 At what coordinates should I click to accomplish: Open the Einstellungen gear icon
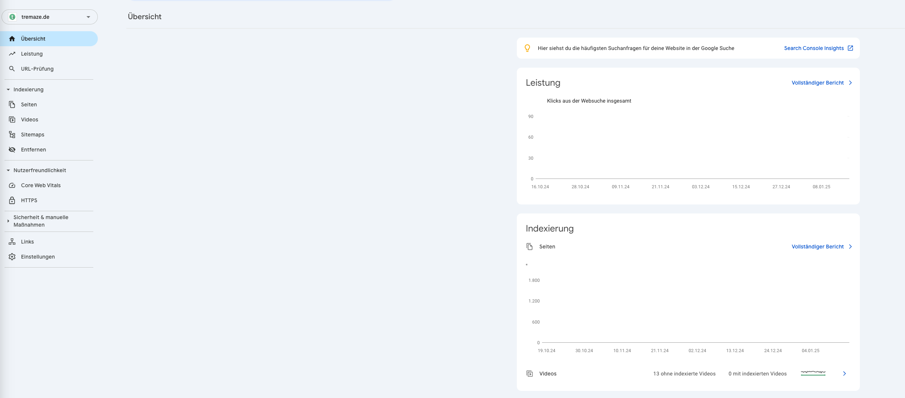(12, 257)
